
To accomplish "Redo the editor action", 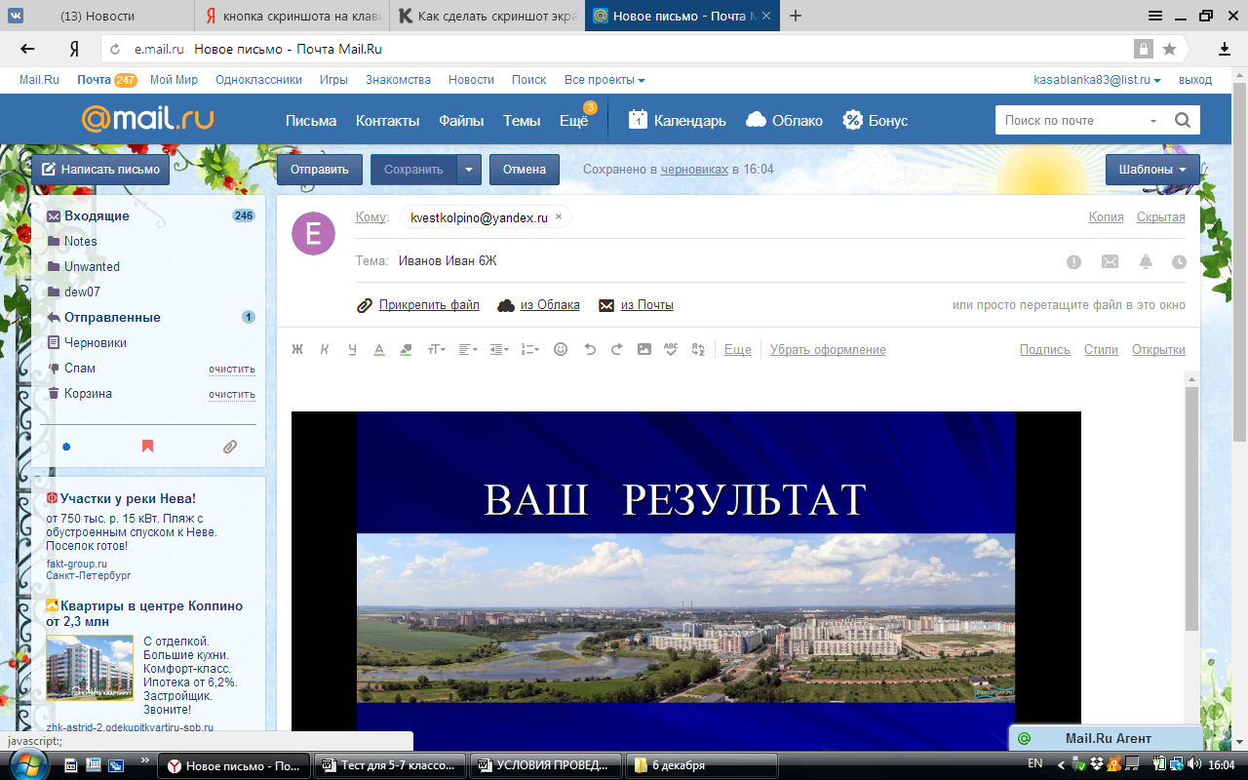I will (x=616, y=349).
